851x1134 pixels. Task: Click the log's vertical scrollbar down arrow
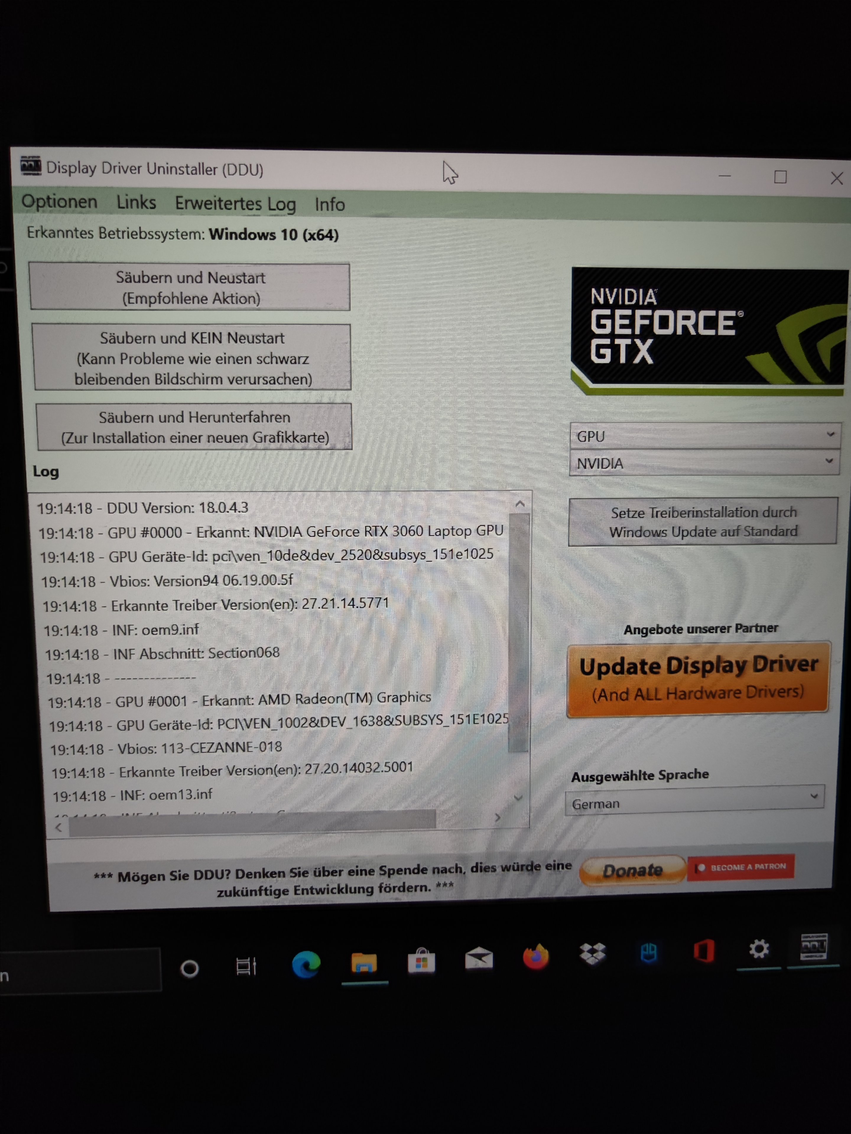518,798
